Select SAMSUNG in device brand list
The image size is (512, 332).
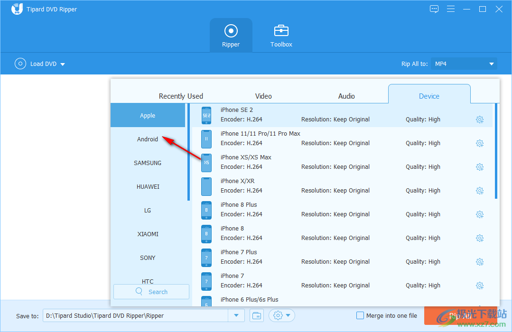[148, 163]
